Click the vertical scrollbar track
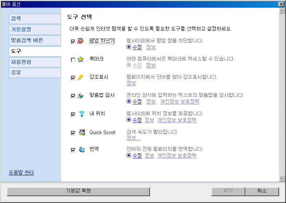 (x=282, y=95)
